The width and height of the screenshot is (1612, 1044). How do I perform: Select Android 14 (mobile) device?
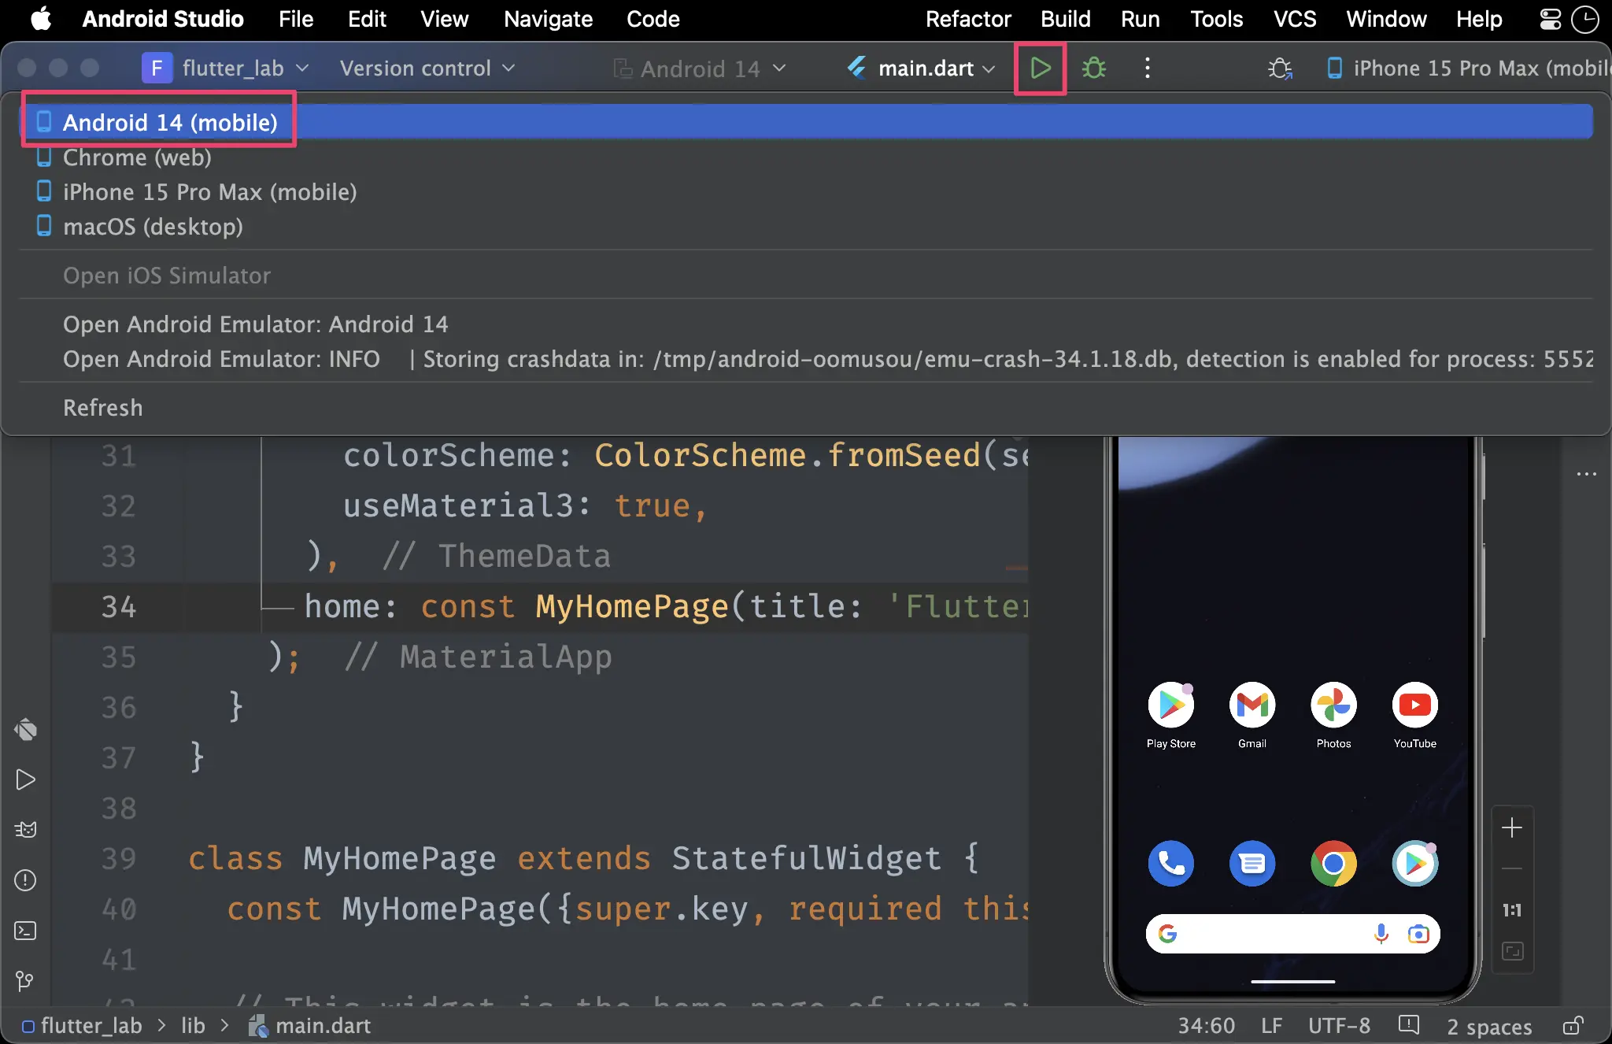[x=806, y=122]
